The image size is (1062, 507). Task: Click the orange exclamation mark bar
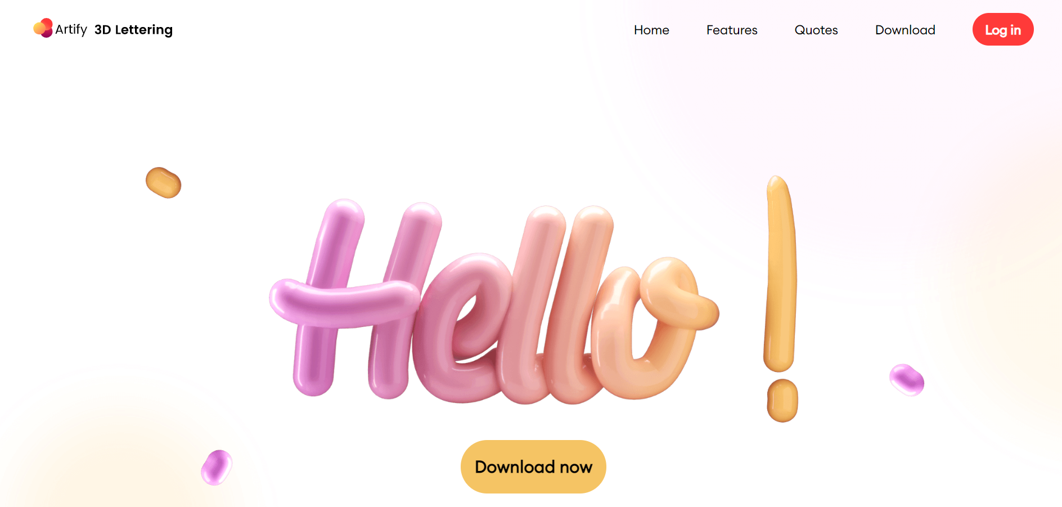(x=781, y=273)
